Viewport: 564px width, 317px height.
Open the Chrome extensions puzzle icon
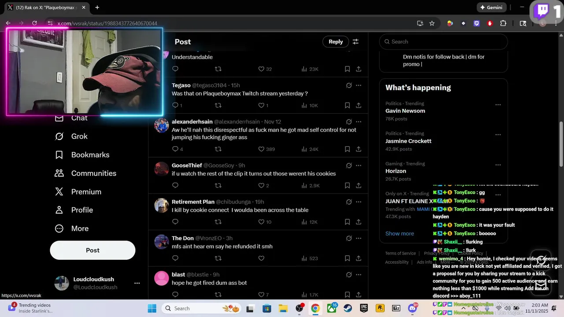coord(503,23)
